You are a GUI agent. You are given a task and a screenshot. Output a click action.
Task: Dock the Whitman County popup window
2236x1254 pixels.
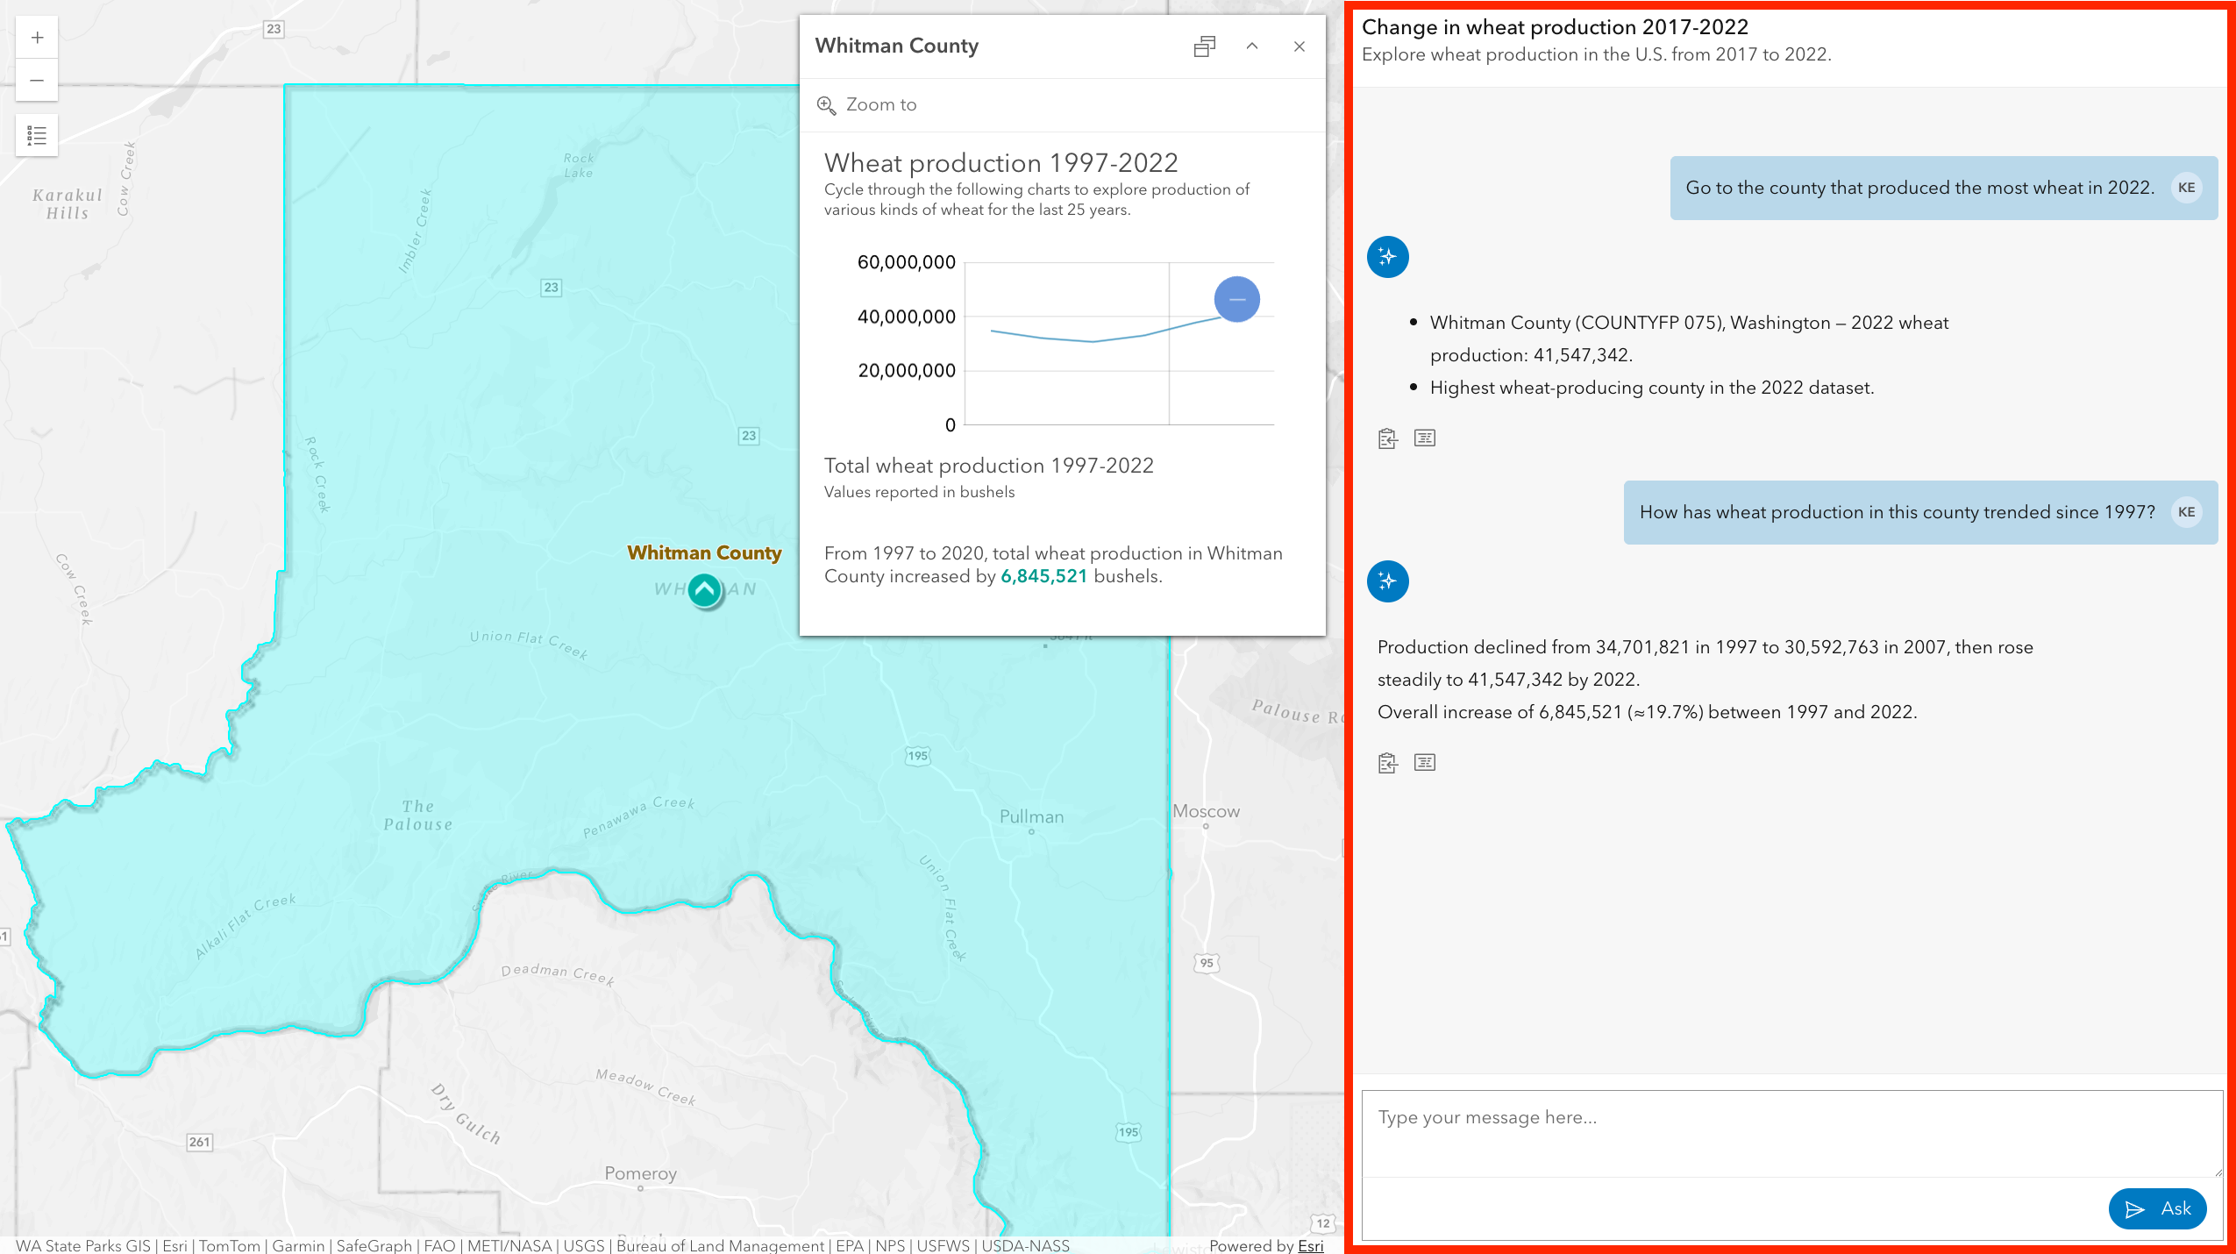[1205, 46]
